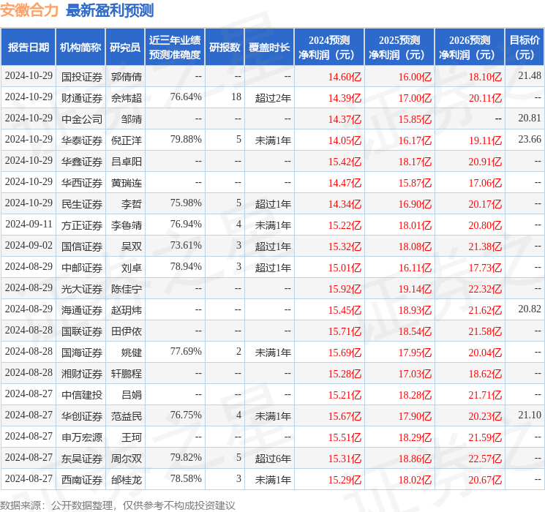Click the 目标价 column header

click(525, 48)
